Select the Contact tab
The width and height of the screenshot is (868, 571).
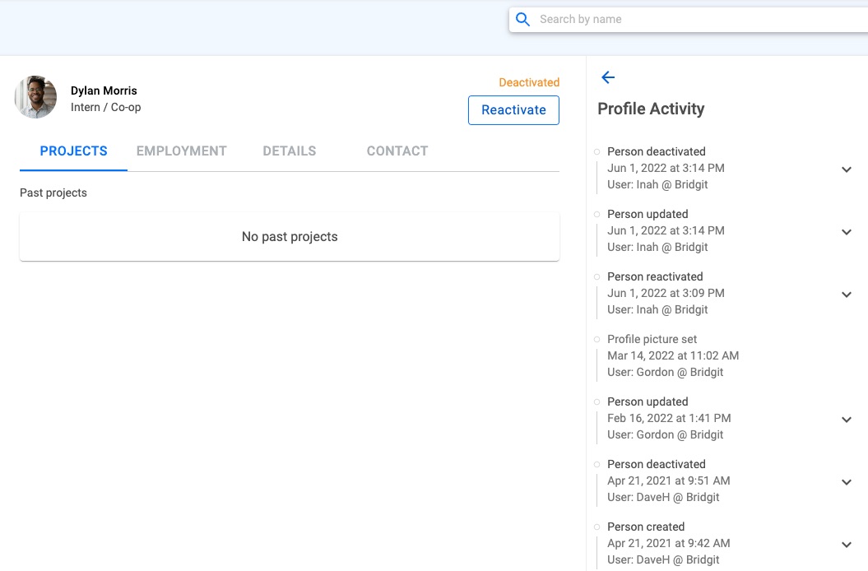pos(397,151)
